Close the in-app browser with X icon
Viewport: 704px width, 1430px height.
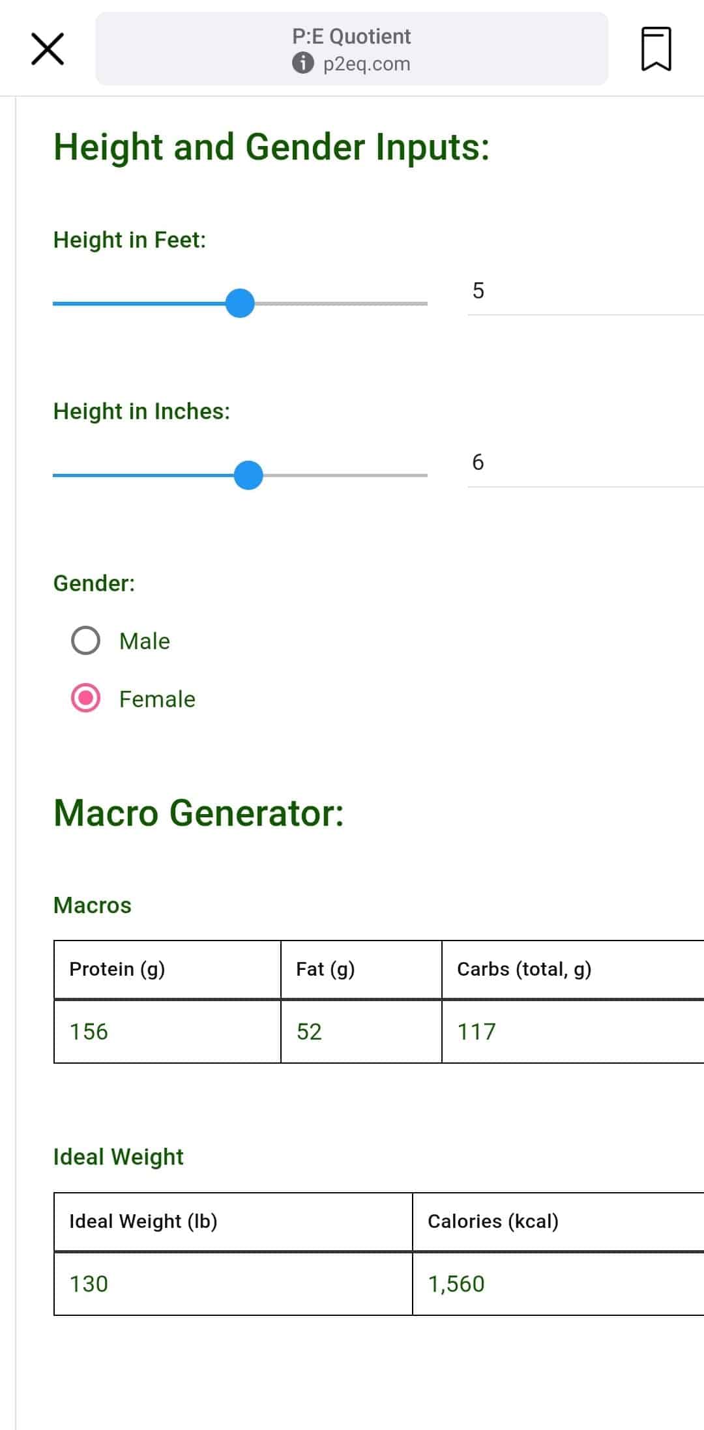pos(48,49)
